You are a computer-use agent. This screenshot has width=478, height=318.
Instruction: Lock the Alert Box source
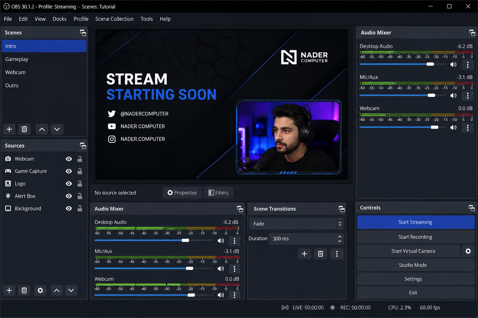click(80, 196)
